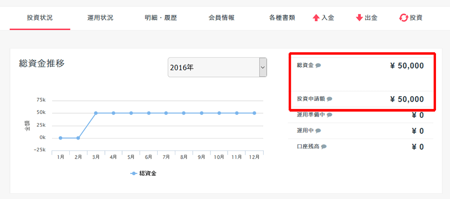This screenshot has height=199, width=450.
Task: Click the 75k y-axis label
Action: tap(41, 101)
